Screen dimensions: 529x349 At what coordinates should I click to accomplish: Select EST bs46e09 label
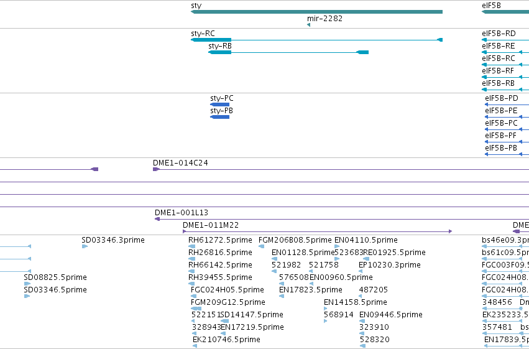(x=505, y=240)
